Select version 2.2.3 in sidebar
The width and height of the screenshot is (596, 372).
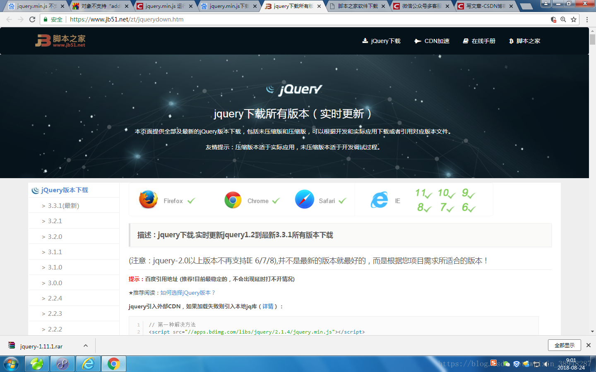(74, 313)
